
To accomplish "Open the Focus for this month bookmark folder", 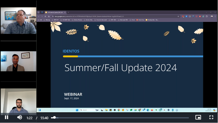I will click(x=101, y=20).
